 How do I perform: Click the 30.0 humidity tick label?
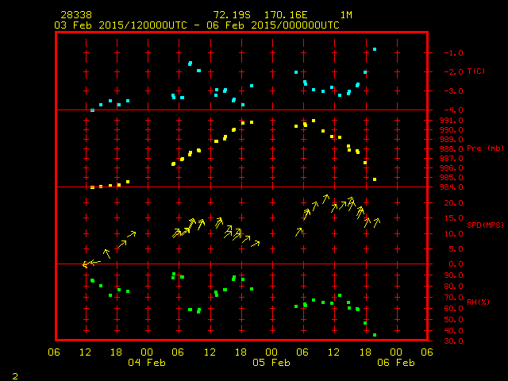click(x=452, y=341)
